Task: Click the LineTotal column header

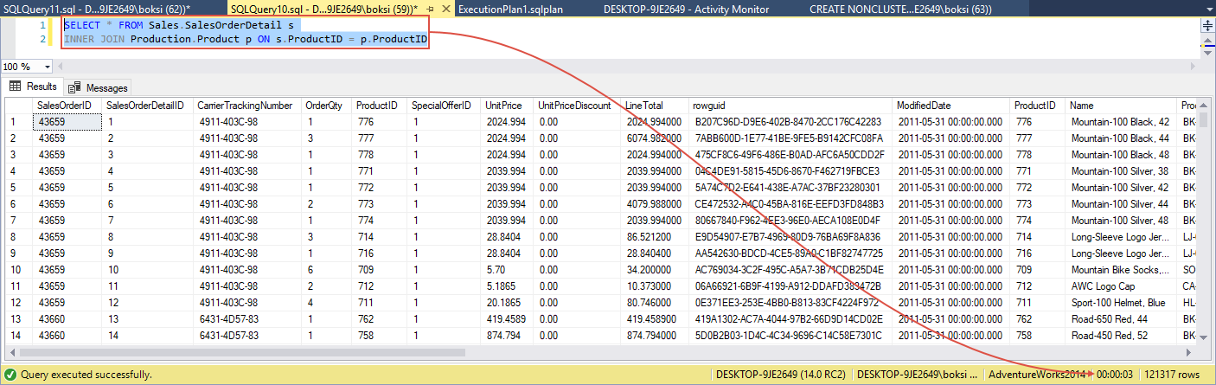Action: [655, 106]
